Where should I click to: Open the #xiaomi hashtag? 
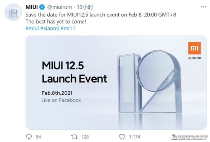[50, 29]
